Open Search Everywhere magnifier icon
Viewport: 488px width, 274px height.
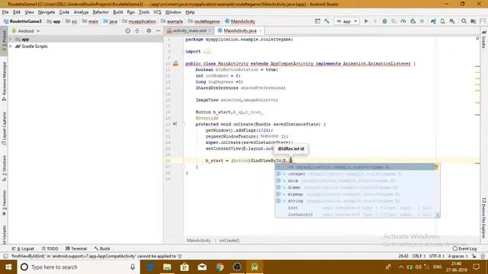464,21
